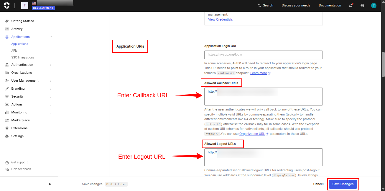Open user profile avatar T
The height and width of the screenshot is (191, 385).
point(374,5)
